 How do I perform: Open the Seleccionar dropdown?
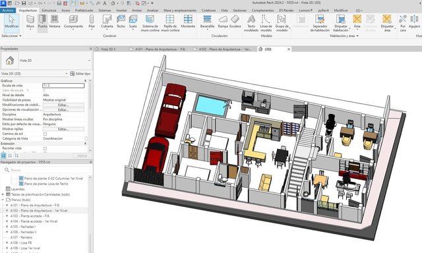11,36
